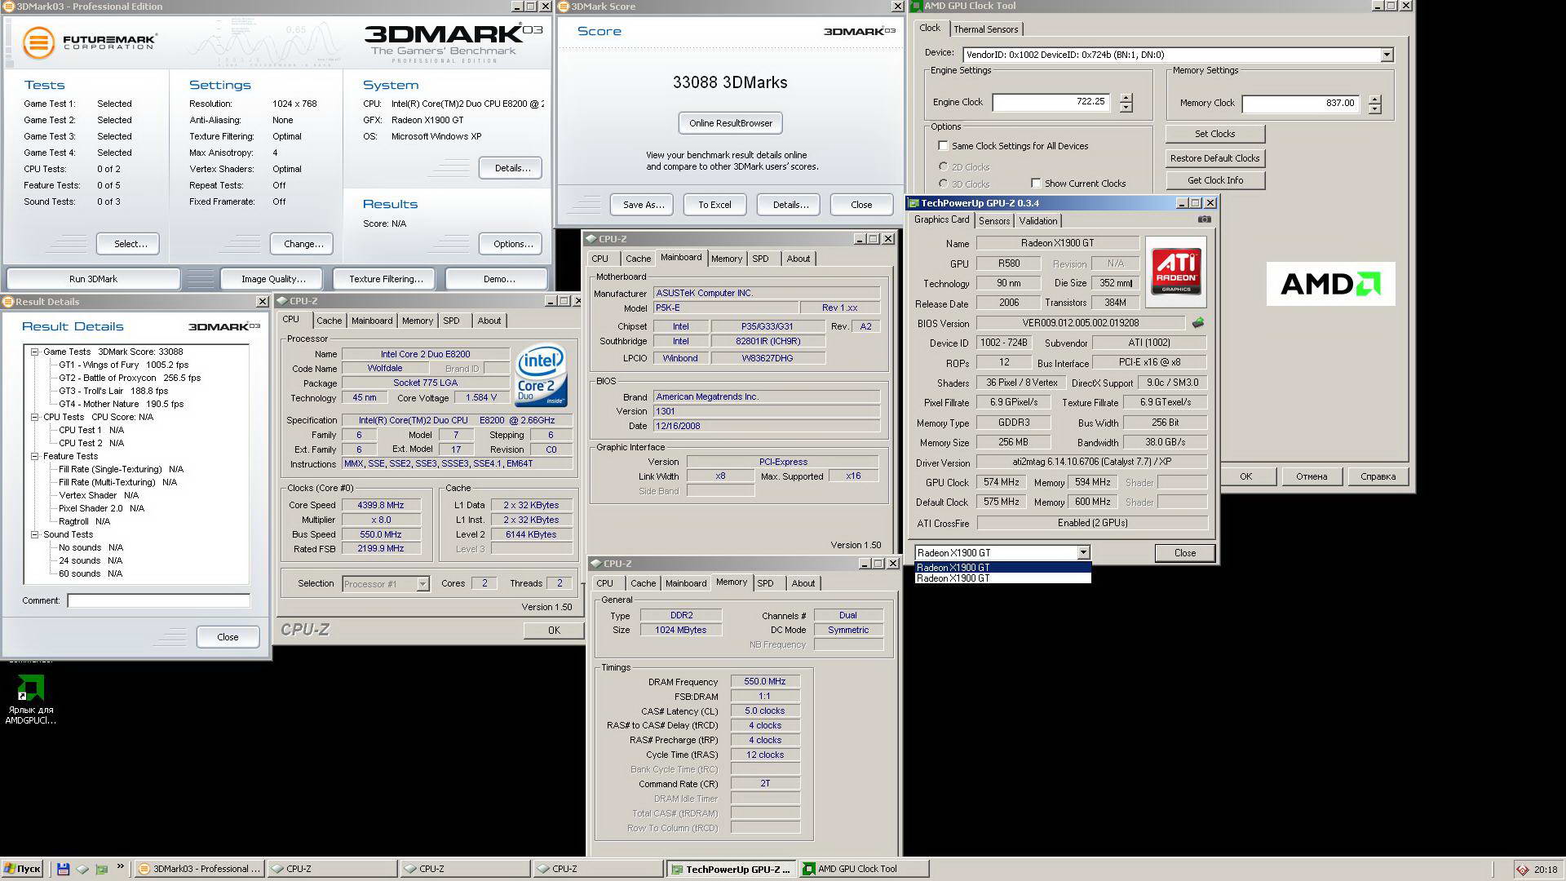Image resolution: width=1566 pixels, height=881 pixels.
Task: Switch to 3DMark03 taskbar button
Action: click(x=199, y=869)
